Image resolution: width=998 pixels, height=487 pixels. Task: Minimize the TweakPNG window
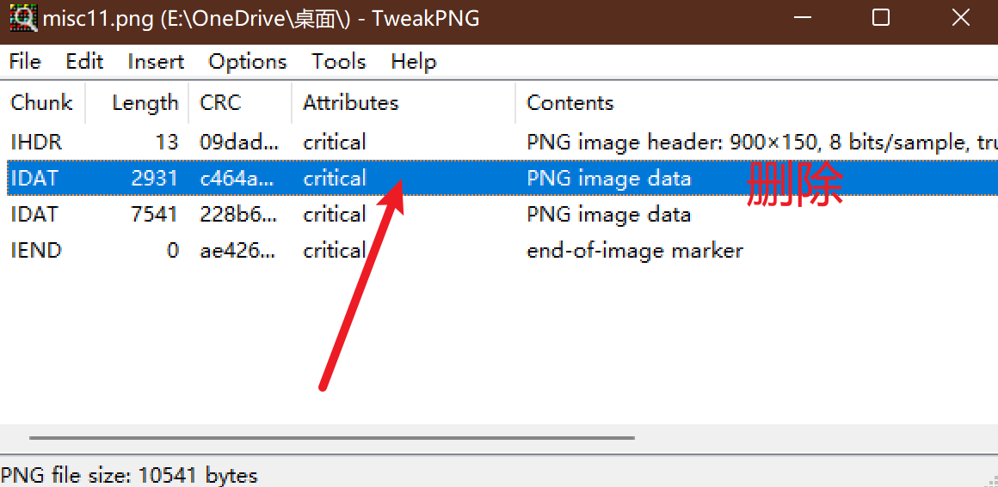pos(801,18)
